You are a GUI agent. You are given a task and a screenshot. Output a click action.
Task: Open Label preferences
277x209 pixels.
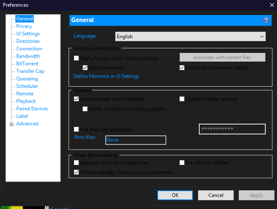[x=22, y=116]
